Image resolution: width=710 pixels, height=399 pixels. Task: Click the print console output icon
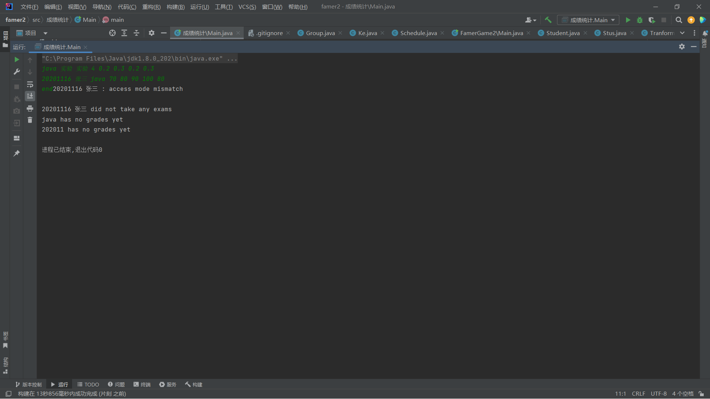[30, 109]
